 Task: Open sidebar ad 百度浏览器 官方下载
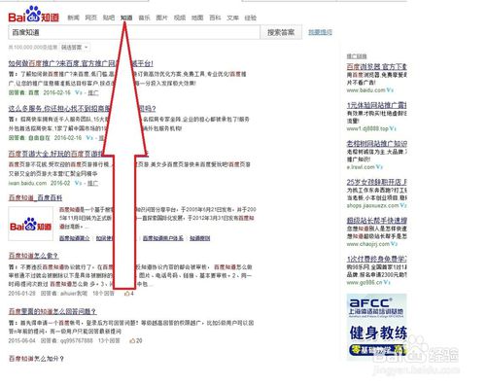377,67
